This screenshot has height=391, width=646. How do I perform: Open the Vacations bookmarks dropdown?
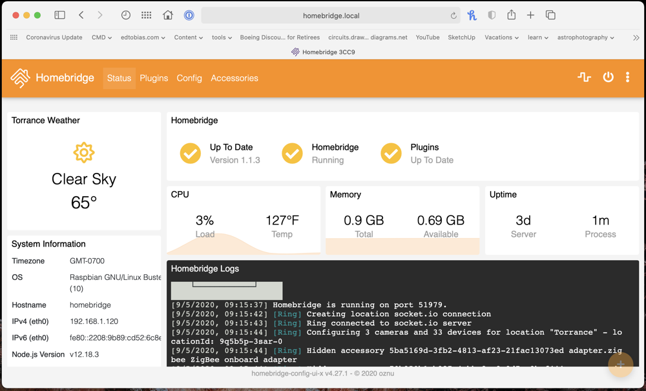click(501, 37)
